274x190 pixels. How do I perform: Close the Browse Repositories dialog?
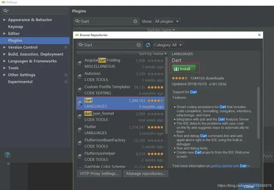coord(259,35)
